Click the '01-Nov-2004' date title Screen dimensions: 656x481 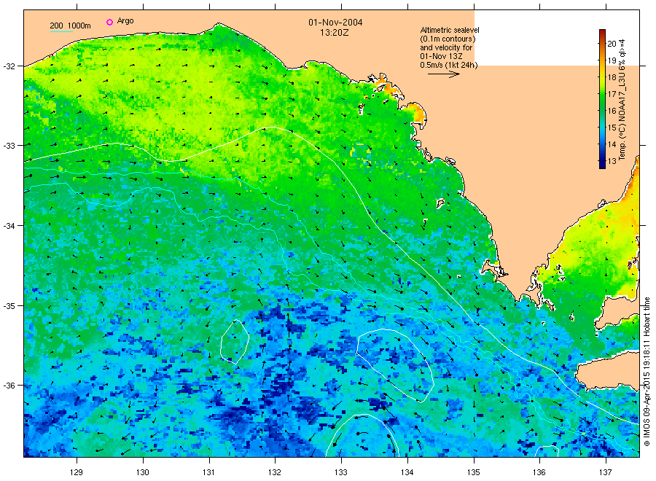(x=335, y=23)
